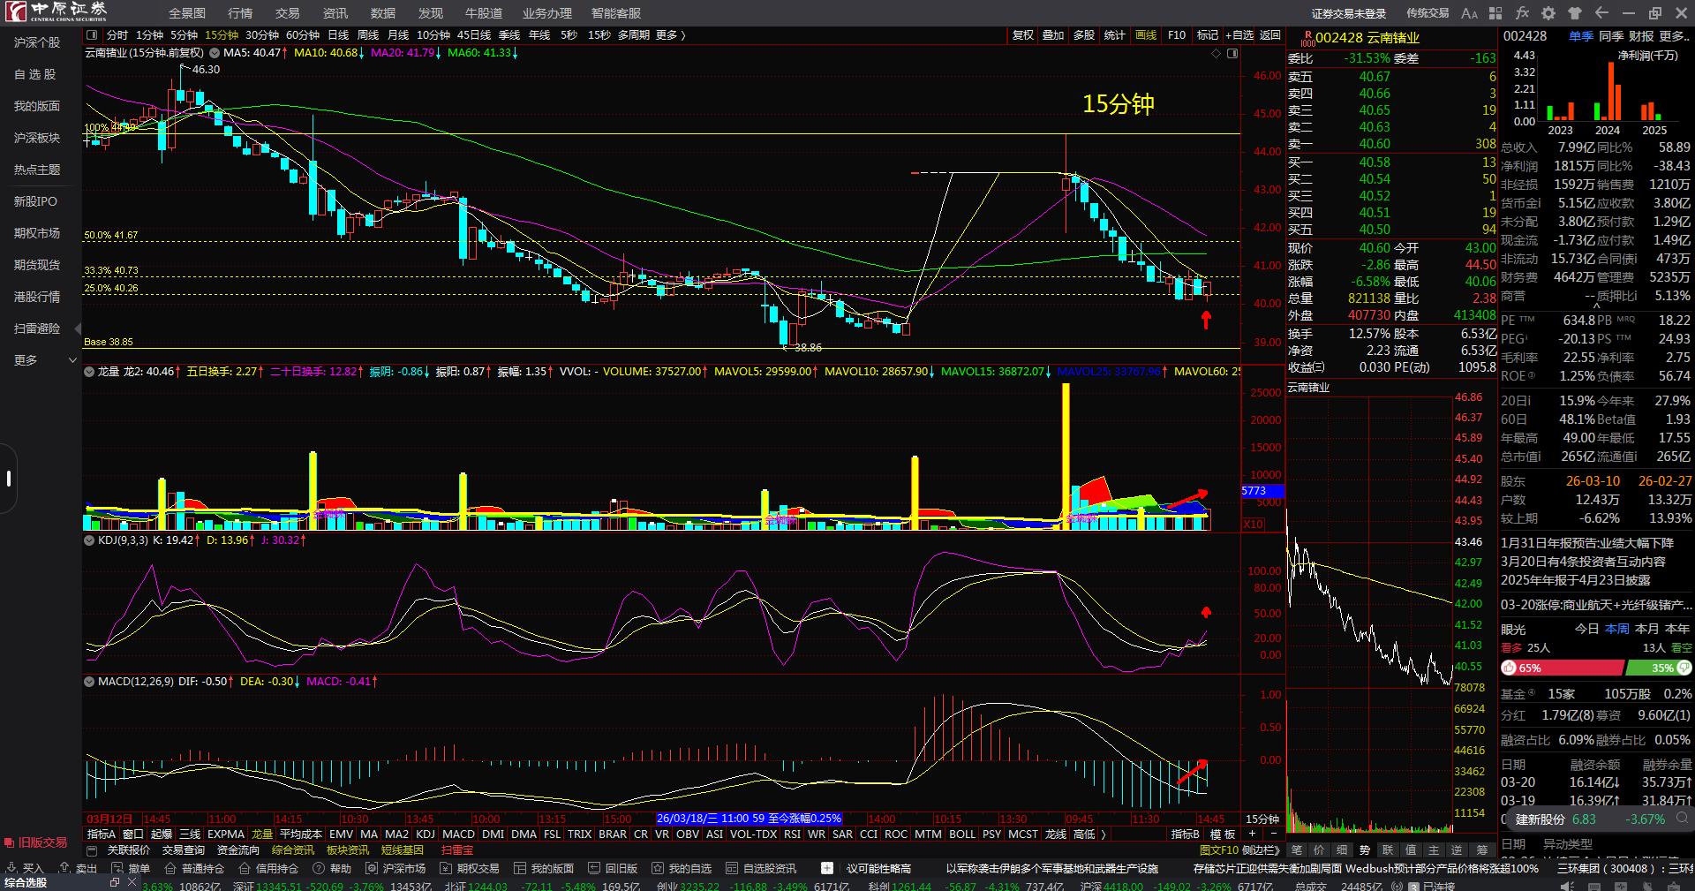Open 普通持仓 holdings icon
The height and width of the screenshot is (891, 1695).
(x=171, y=868)
